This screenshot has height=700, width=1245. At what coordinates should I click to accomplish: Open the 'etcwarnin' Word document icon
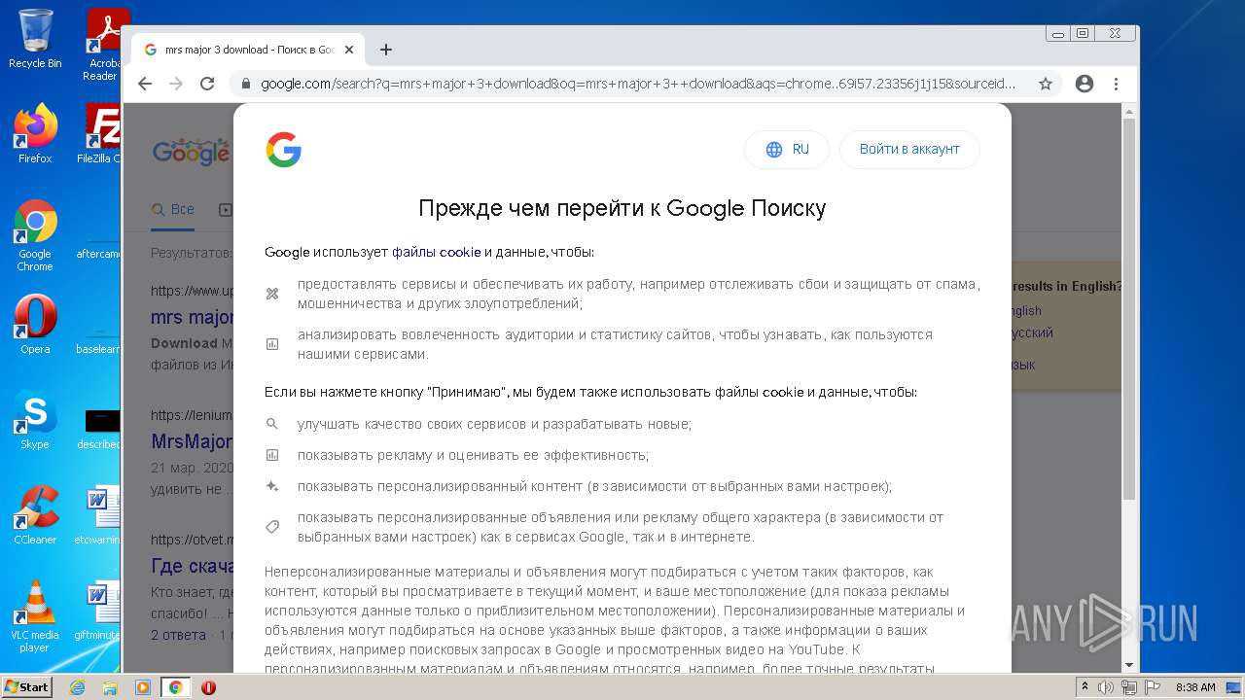pos(100,515)
